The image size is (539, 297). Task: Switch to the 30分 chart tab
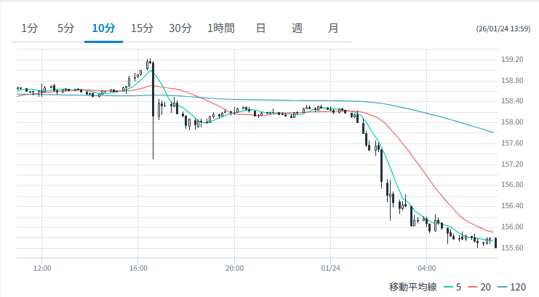click(x=180, y=28)
